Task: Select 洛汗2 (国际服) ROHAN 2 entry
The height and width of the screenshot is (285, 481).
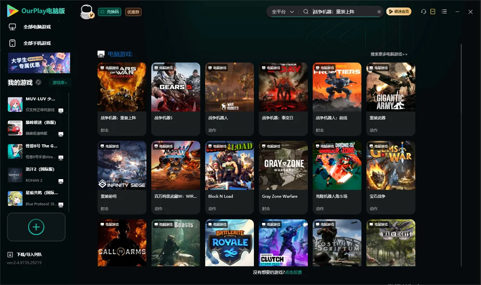Action: click(36, 175)
